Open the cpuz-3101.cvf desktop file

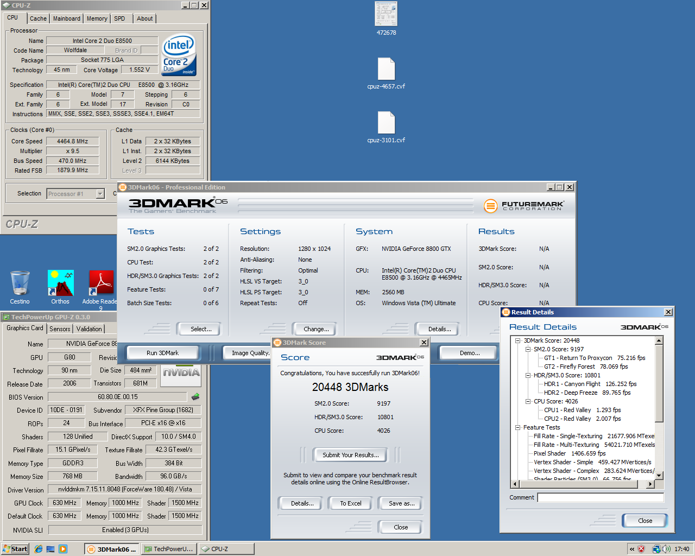(386, 127)
